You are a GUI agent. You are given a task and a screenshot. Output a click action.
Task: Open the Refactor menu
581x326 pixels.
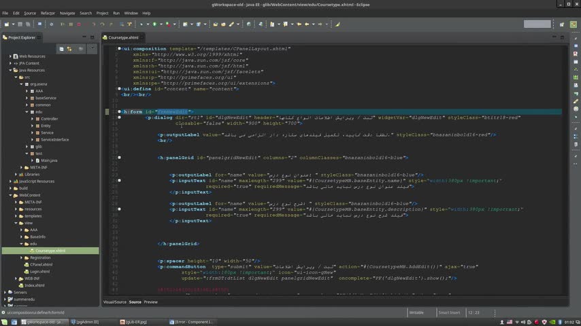pos(48,13)
